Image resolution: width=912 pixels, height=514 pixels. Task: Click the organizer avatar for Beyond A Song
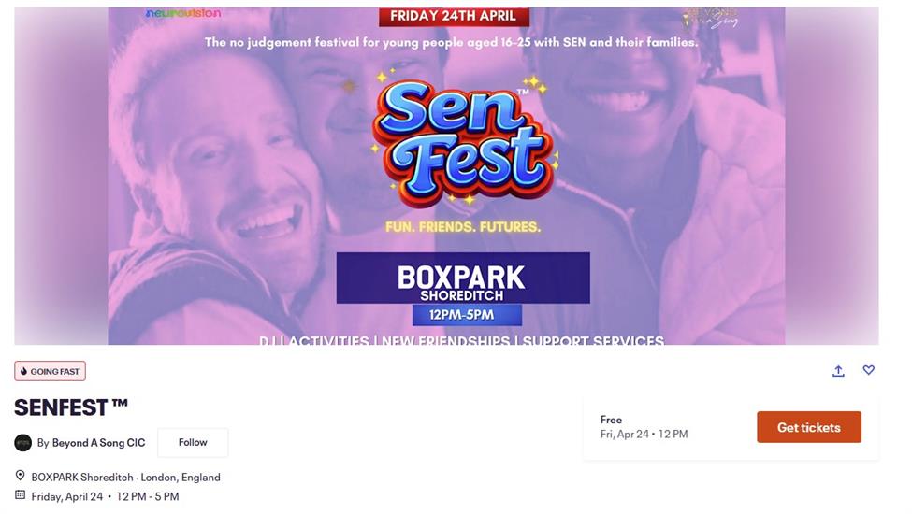click(x=23, y=443)
